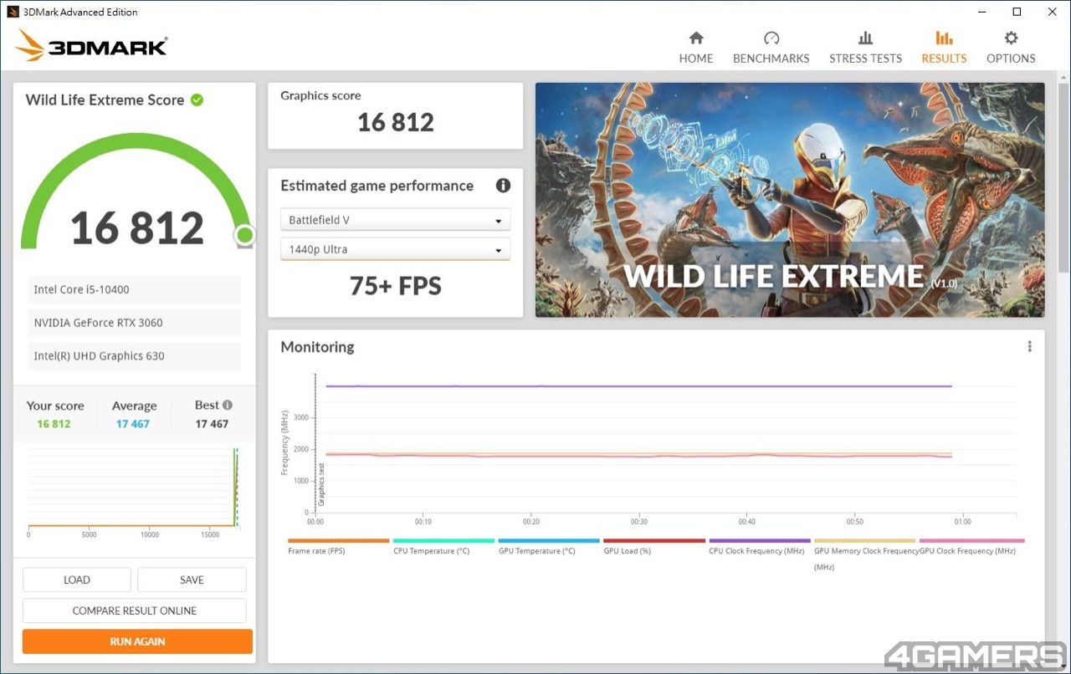Click the LOAD button
1071x674 pixels.
tap(77, 580)
